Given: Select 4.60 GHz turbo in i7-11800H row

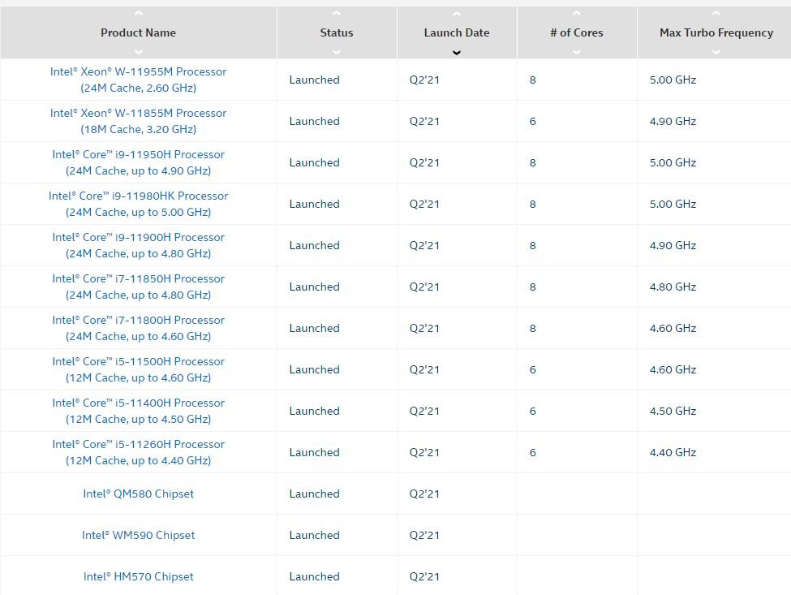Looking at the screenshot, I should (x=673, y=328).
